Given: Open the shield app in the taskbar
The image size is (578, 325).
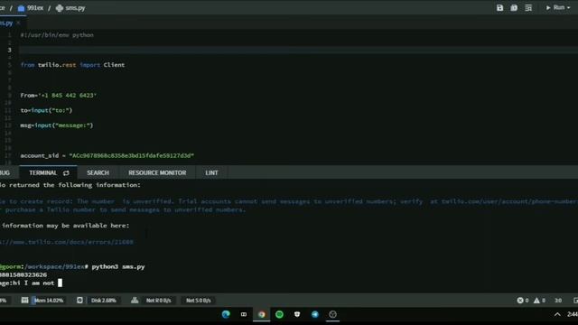Looking at the screenshot, I should click(x=297, y=314).
